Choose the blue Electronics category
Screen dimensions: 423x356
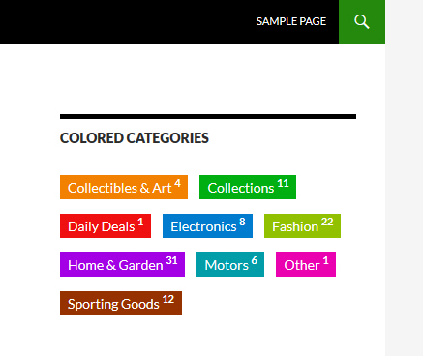point(207,226)
